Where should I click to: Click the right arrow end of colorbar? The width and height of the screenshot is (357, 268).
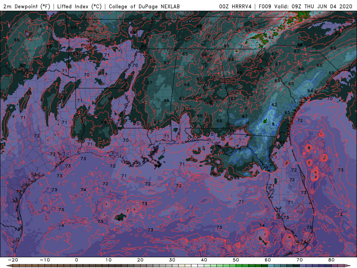click(x=348, y=266)
